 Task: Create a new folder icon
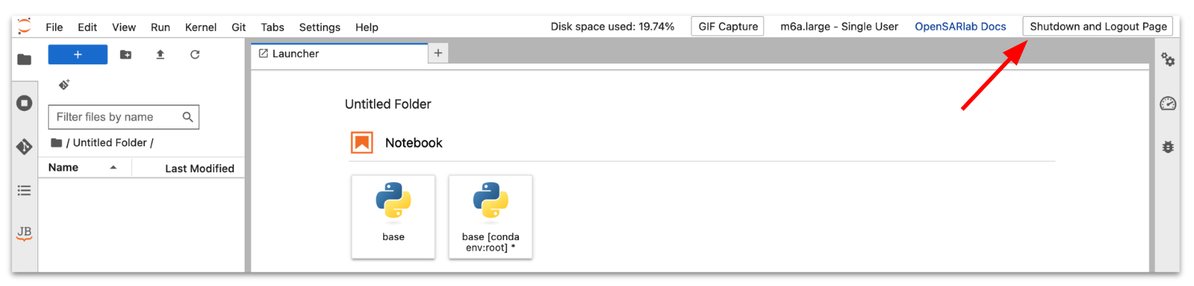click(126, 54)
